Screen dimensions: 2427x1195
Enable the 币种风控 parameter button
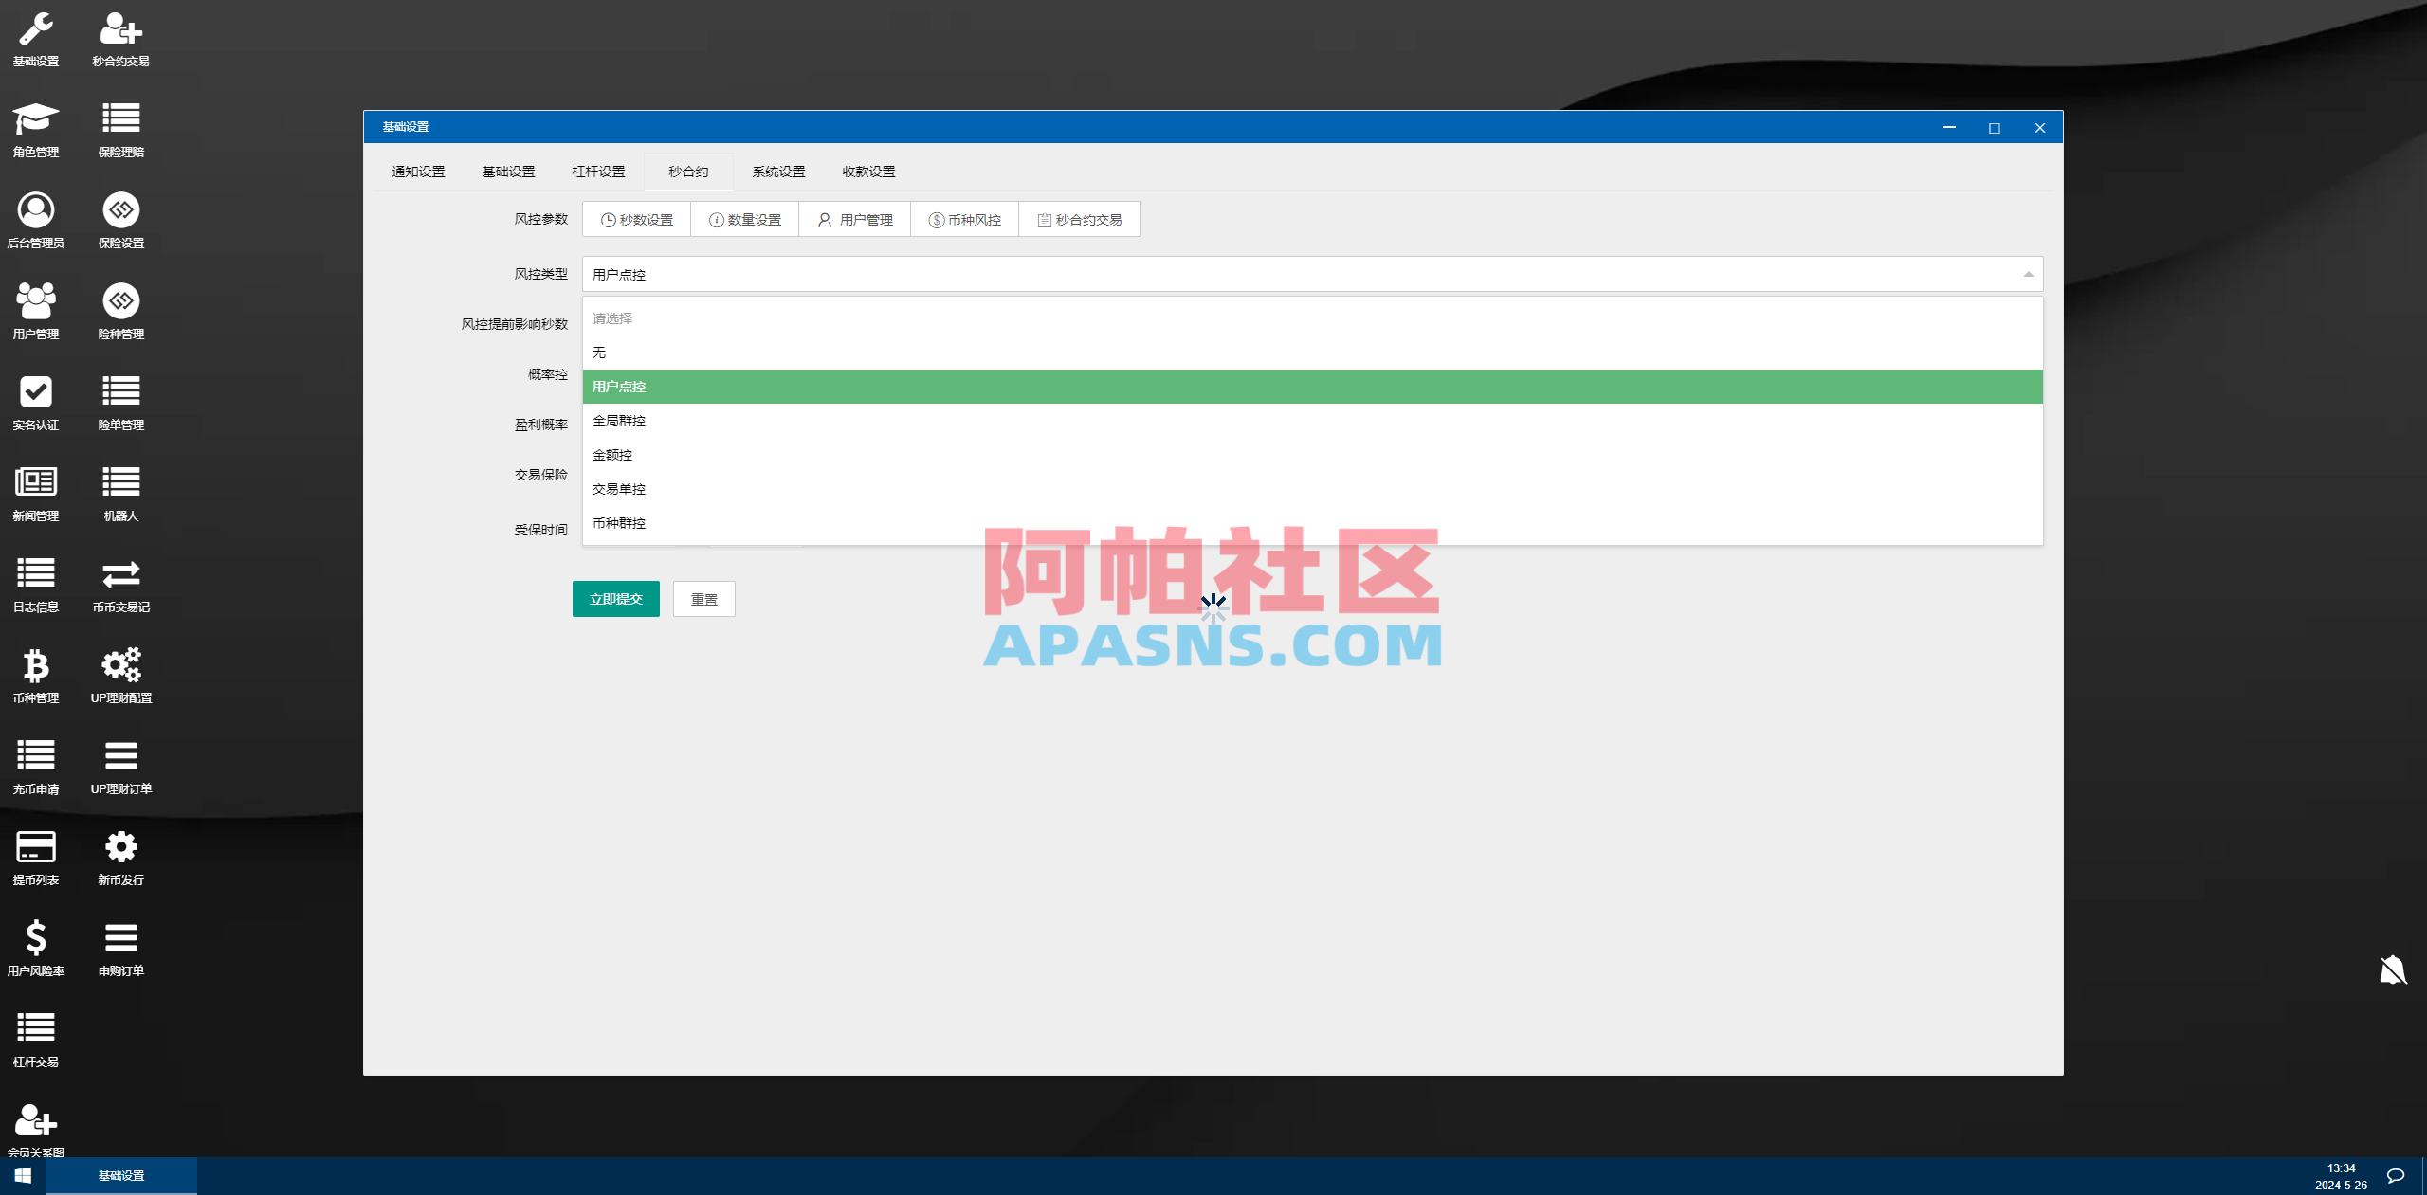click(964, 219)
